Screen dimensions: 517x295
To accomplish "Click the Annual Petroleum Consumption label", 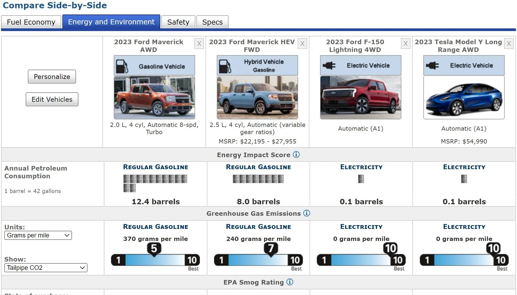I will [36, 172].
